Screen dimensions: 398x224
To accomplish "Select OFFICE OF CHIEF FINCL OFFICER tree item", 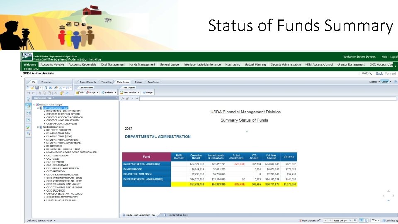I will 63,114.
